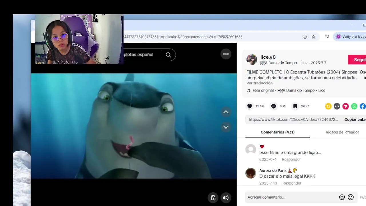
Task: Click the tiktok.com video link text
Action: 293,120
